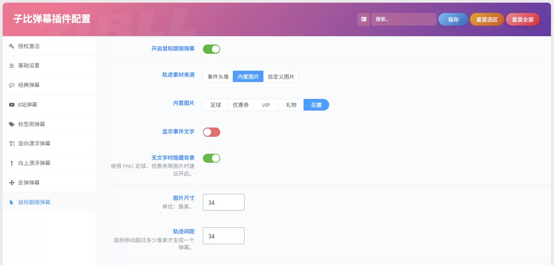
Task: Click the text-height icon for 竖向漂浮弹幕
Action: [12, 144]
